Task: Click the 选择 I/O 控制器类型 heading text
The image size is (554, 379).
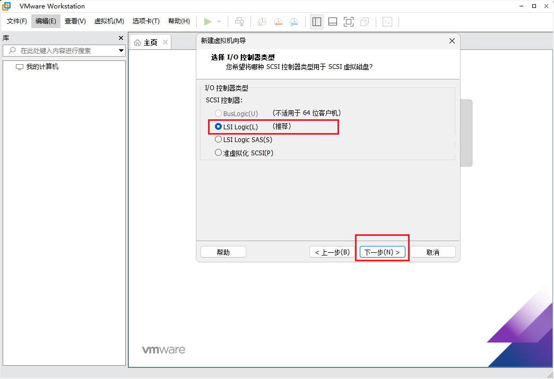Action: point(243,57)
